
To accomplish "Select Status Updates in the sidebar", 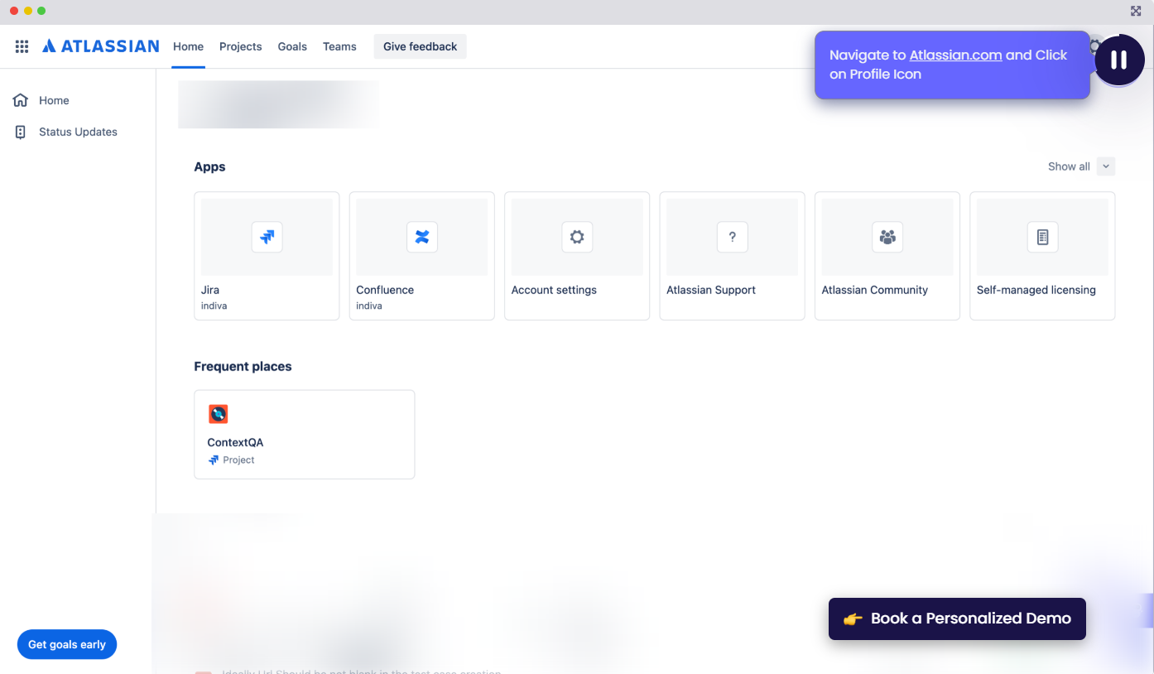I will point(78,132).
